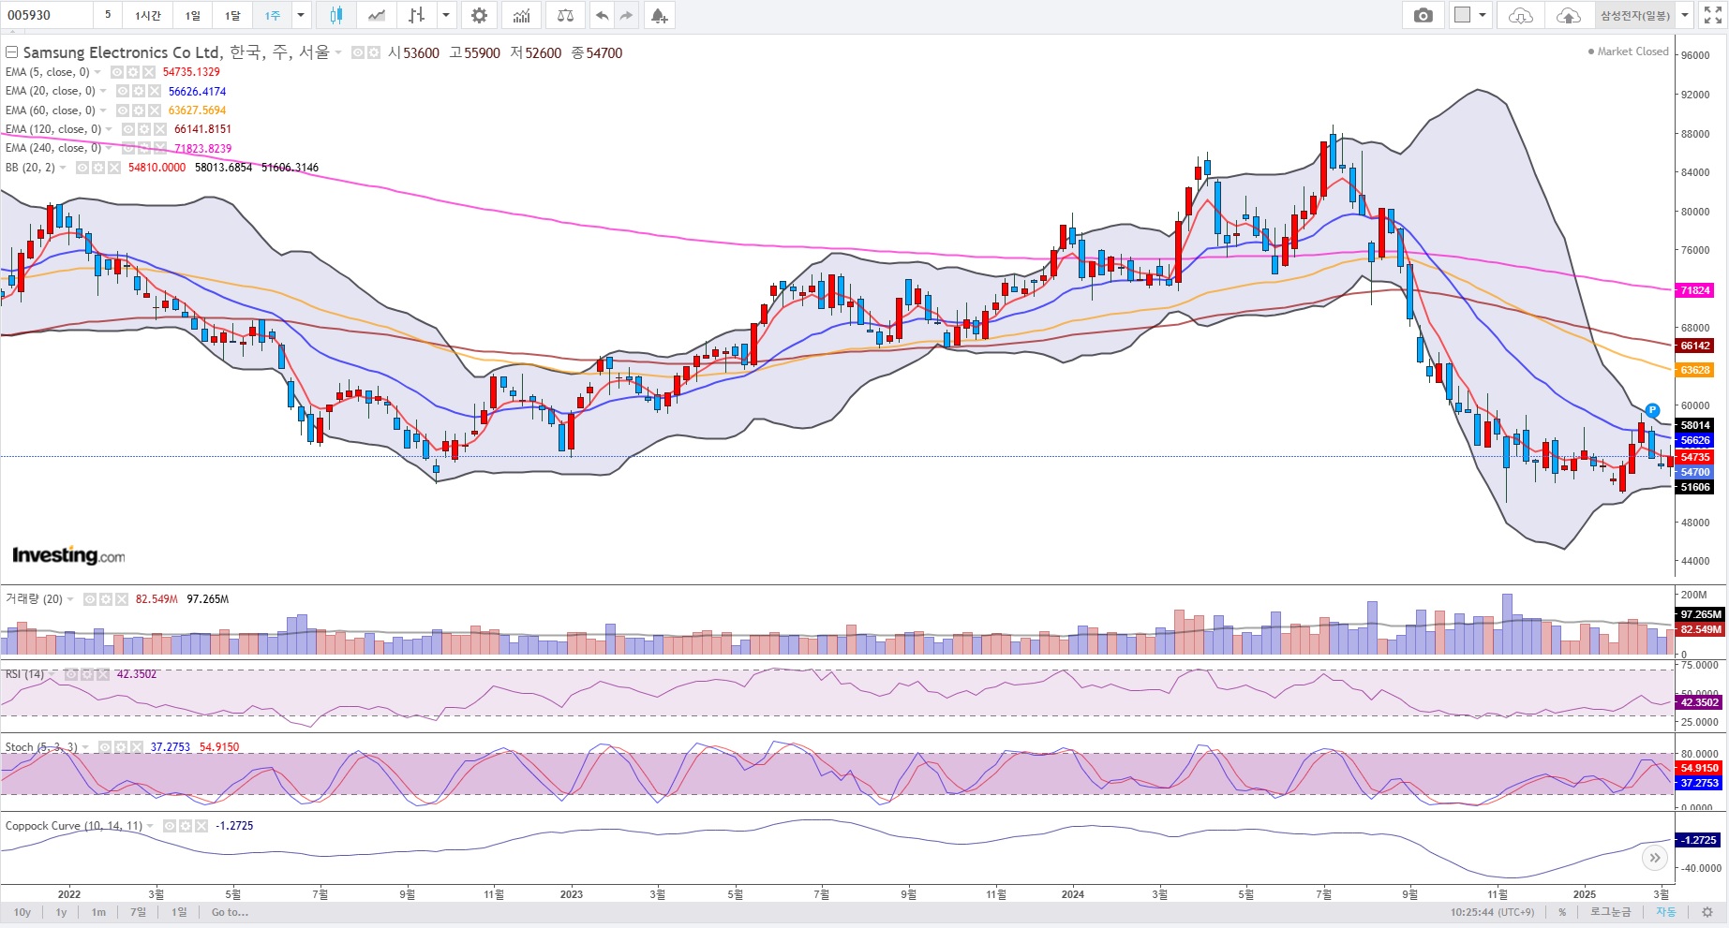Remove the Coppock Curve indicator
The image size is (1729, 928).
click(201, 826)
